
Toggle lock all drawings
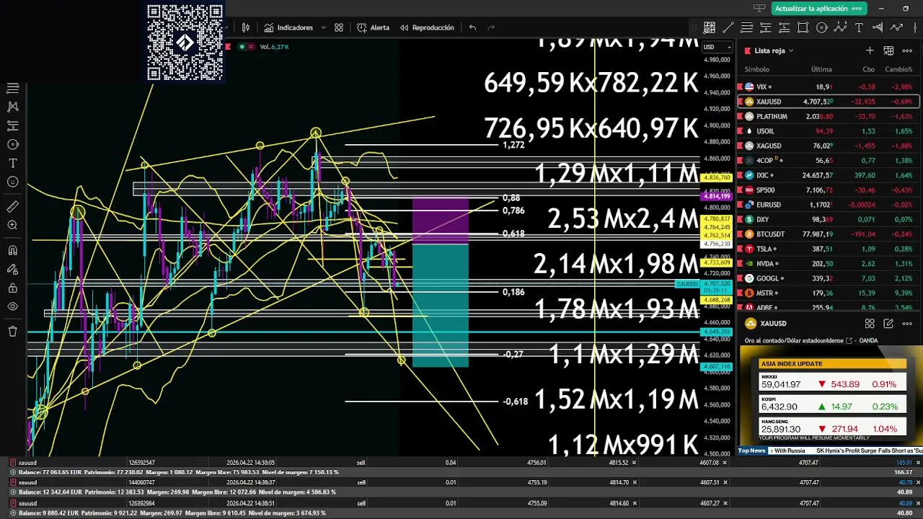coord(12,288)
